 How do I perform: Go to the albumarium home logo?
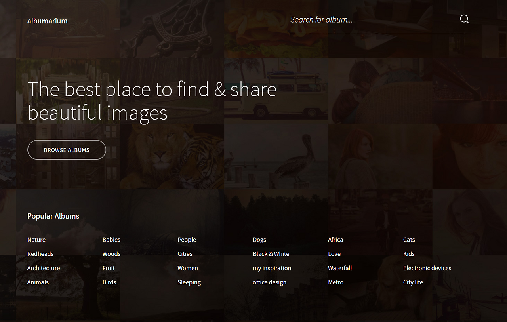(47, 21)
